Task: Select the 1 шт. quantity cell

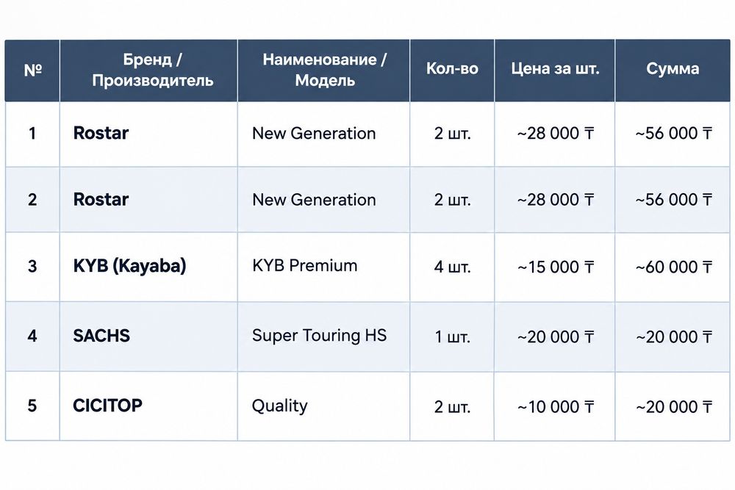Action: 452,336
